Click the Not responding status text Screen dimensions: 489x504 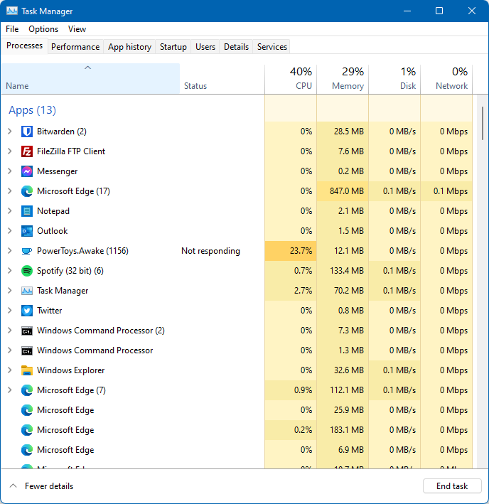pos(211,251)
